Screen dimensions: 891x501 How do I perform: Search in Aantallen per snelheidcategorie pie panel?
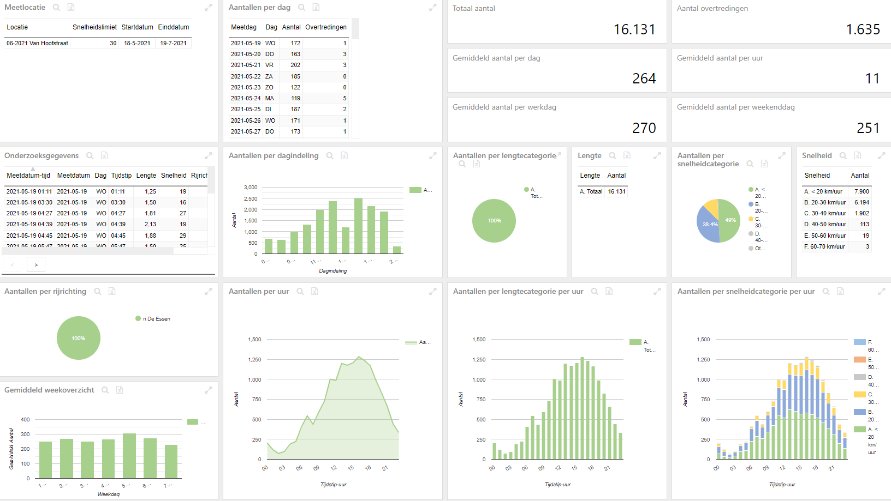(x=750, y=164)
